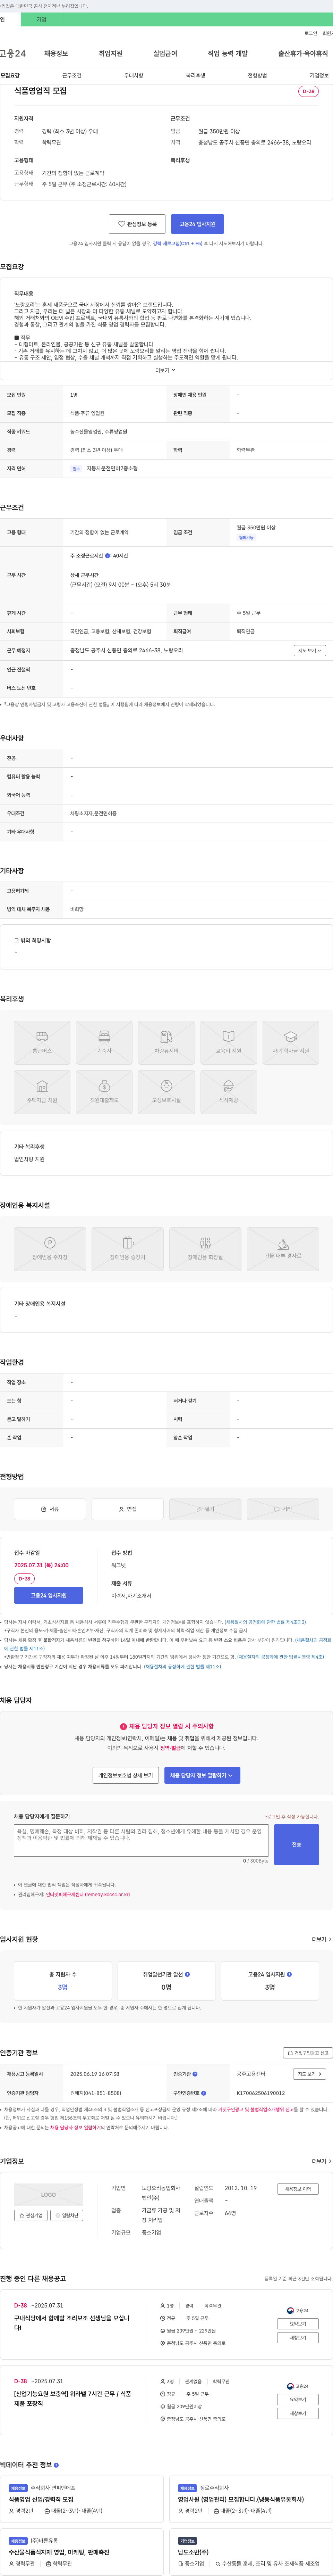
Task: Click the 채용현황 이력 button
Action: [298, 2189]
